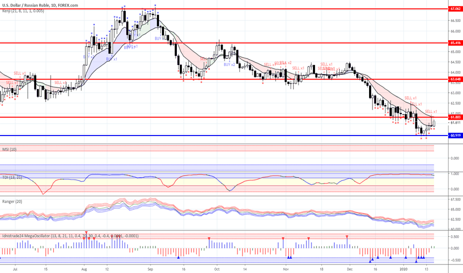Image resolution: width=463 pixels, height=273 pixels.
Task: Click the Sep date on time axis
Action: click(150, 268)
